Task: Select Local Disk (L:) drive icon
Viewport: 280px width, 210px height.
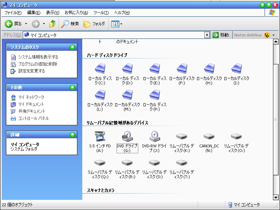Action: coord(100,94)
